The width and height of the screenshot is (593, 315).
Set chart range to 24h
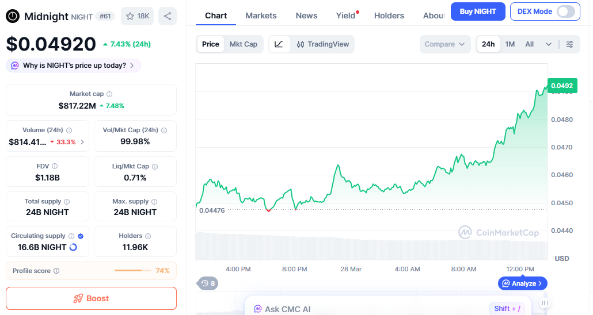pyautogui.click(x=488, y=44)
